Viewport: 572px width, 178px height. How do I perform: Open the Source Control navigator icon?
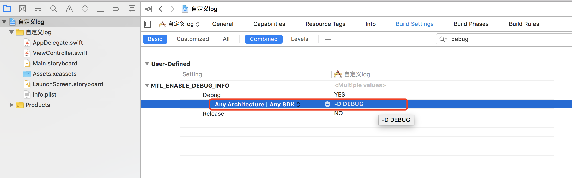point(22,9)
